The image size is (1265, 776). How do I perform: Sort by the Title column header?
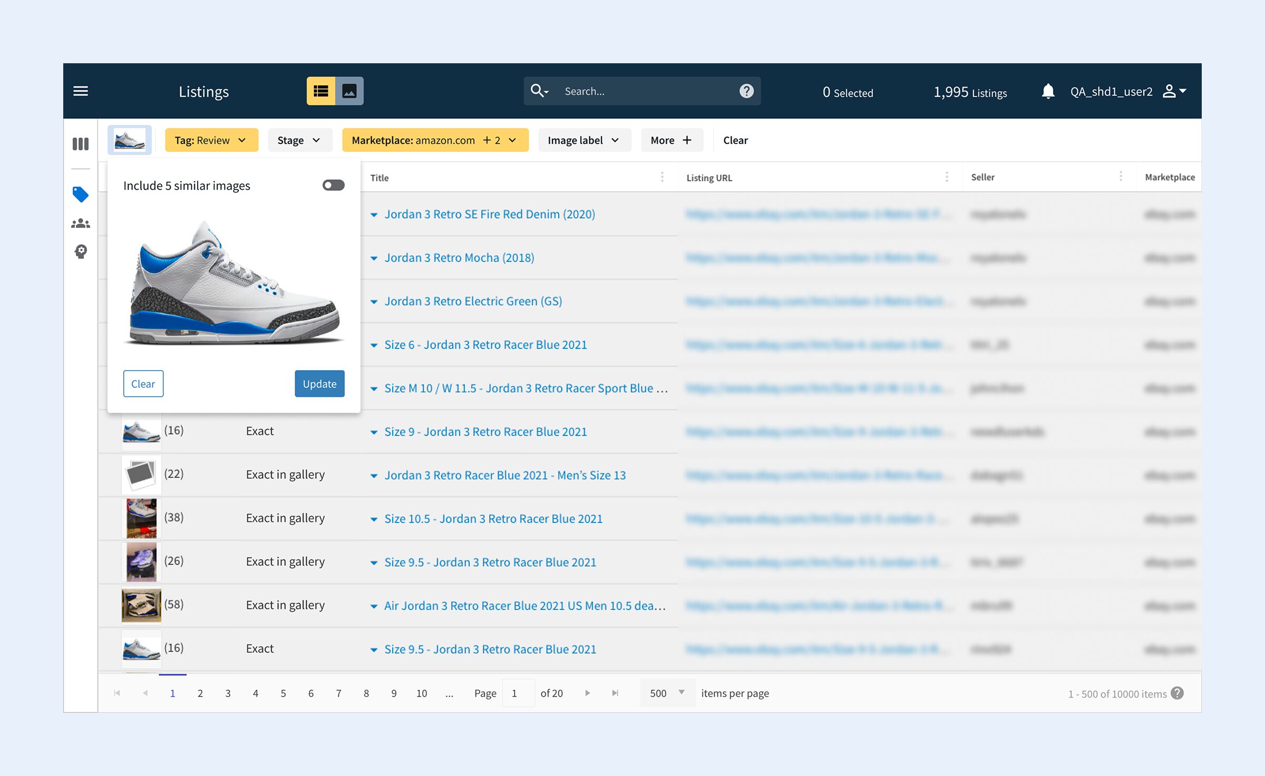pos(379,178)
